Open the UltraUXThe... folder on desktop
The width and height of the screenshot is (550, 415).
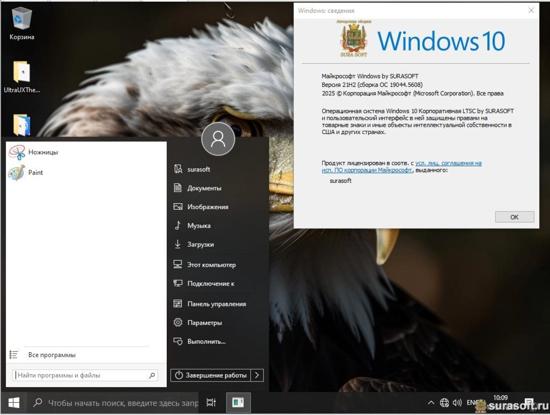click(x=21, y=77)
